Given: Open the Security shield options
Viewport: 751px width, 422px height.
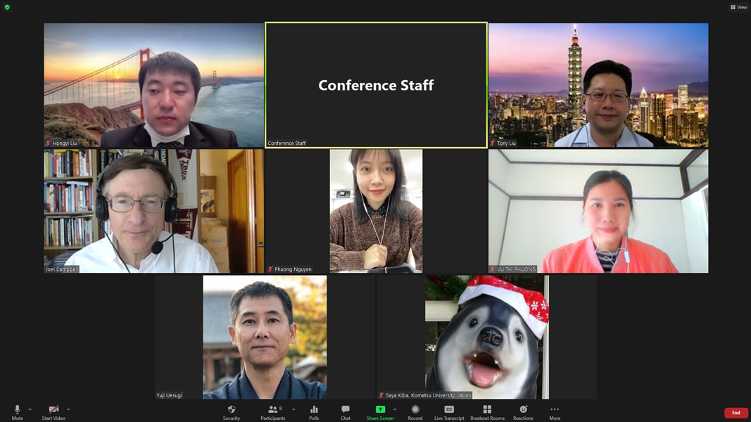Looking at the screenshot, I should tap(232, 412).
